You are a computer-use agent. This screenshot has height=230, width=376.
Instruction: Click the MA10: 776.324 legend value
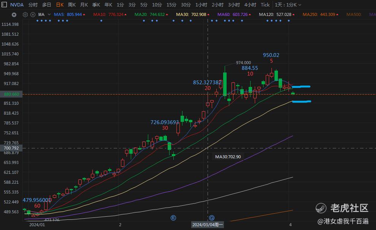[x=110, y=14]
